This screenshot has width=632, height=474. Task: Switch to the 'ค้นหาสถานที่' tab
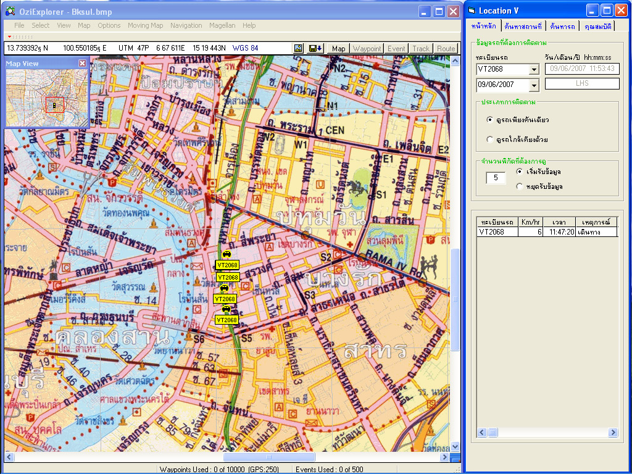tap(523, 26)
